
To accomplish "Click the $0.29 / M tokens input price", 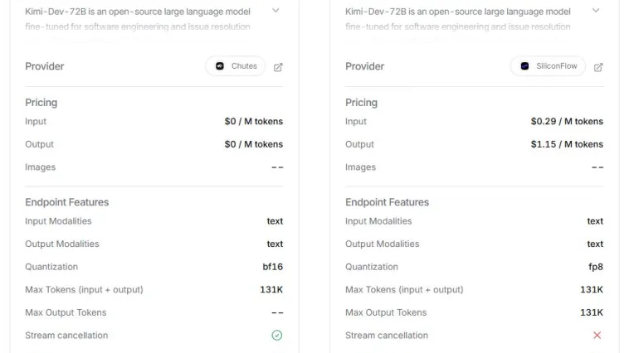I will (x=567, y=122).
